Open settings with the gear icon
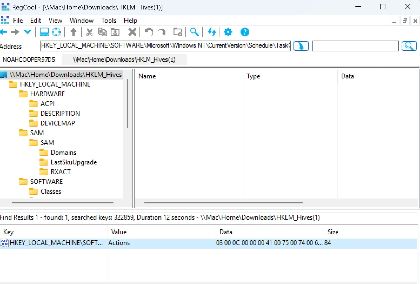 click(228, 32)
